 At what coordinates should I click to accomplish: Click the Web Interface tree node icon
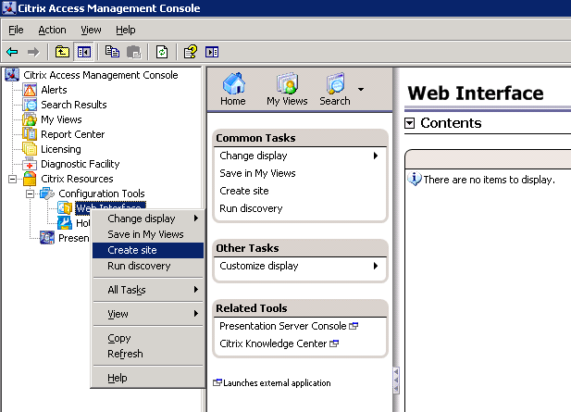[65, 208]
